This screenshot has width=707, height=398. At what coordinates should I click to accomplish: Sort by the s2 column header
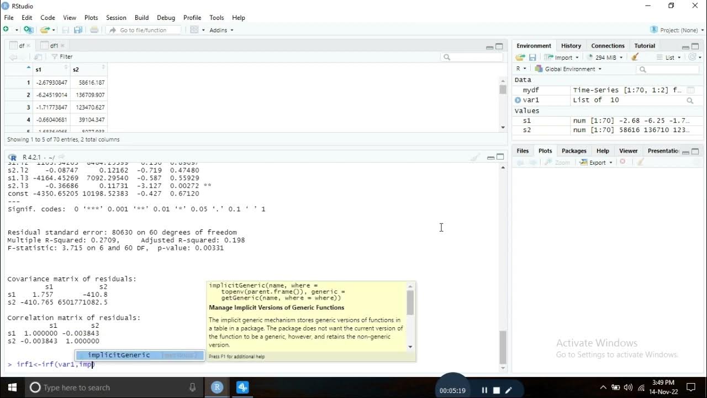[x=89, y=70]
